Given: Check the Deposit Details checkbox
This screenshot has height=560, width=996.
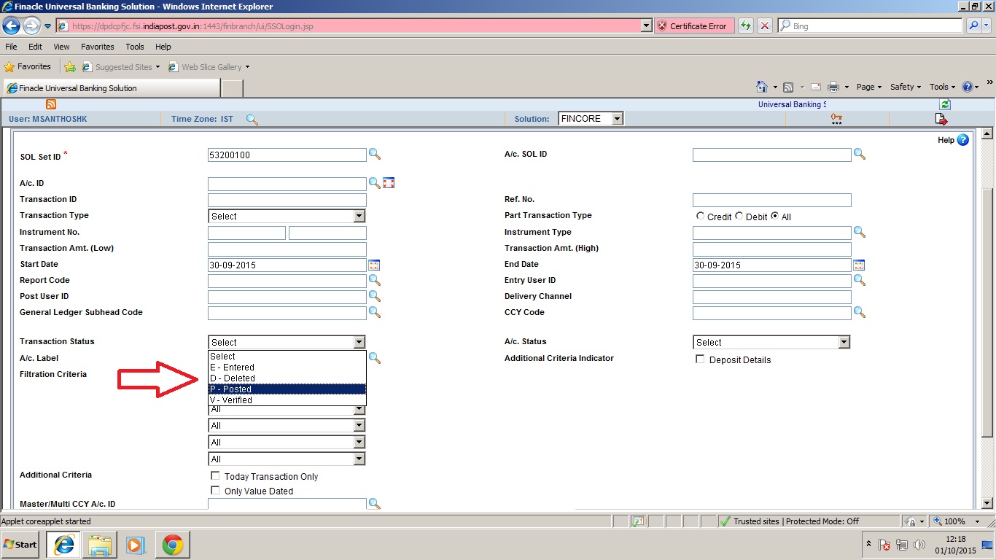Looking at the screenshot, I should click(700, 359).
